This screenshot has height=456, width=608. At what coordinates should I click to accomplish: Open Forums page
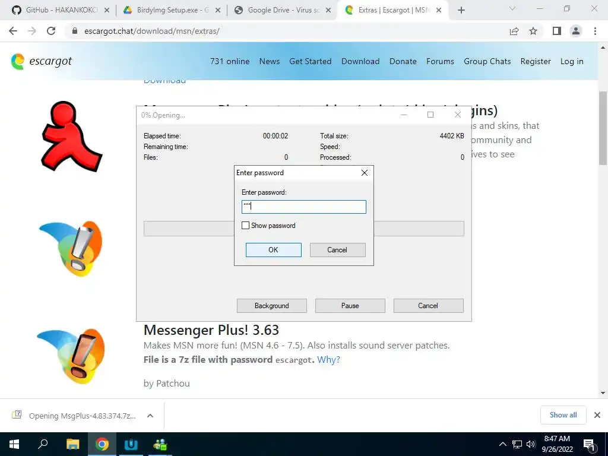click(x=440, y=61)
